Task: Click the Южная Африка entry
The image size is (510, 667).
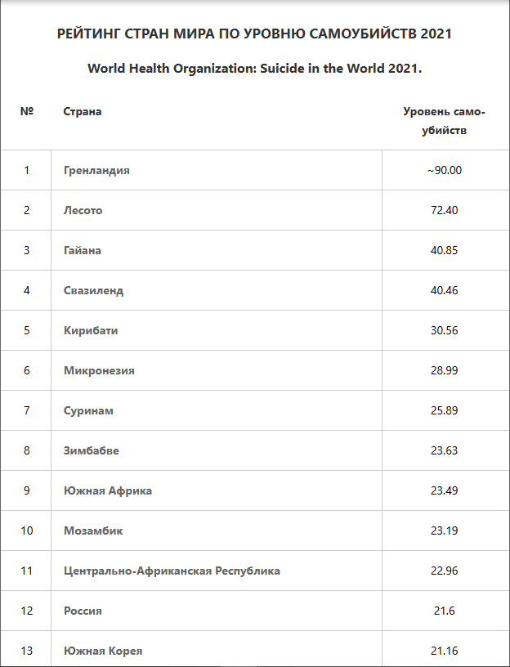Action: coord(108,490)
